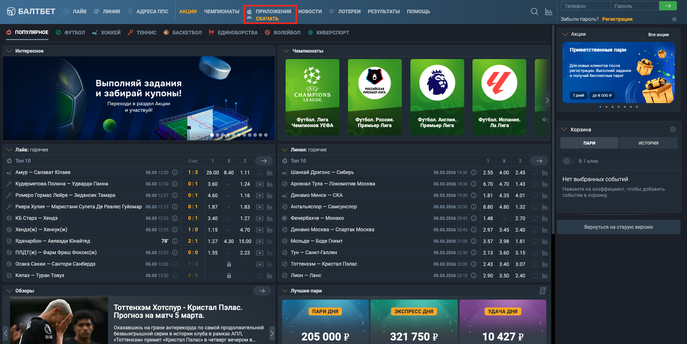
Task: Collapse the Акции sidebar panel
Action: pyautogui.click(x=565, y=34)
